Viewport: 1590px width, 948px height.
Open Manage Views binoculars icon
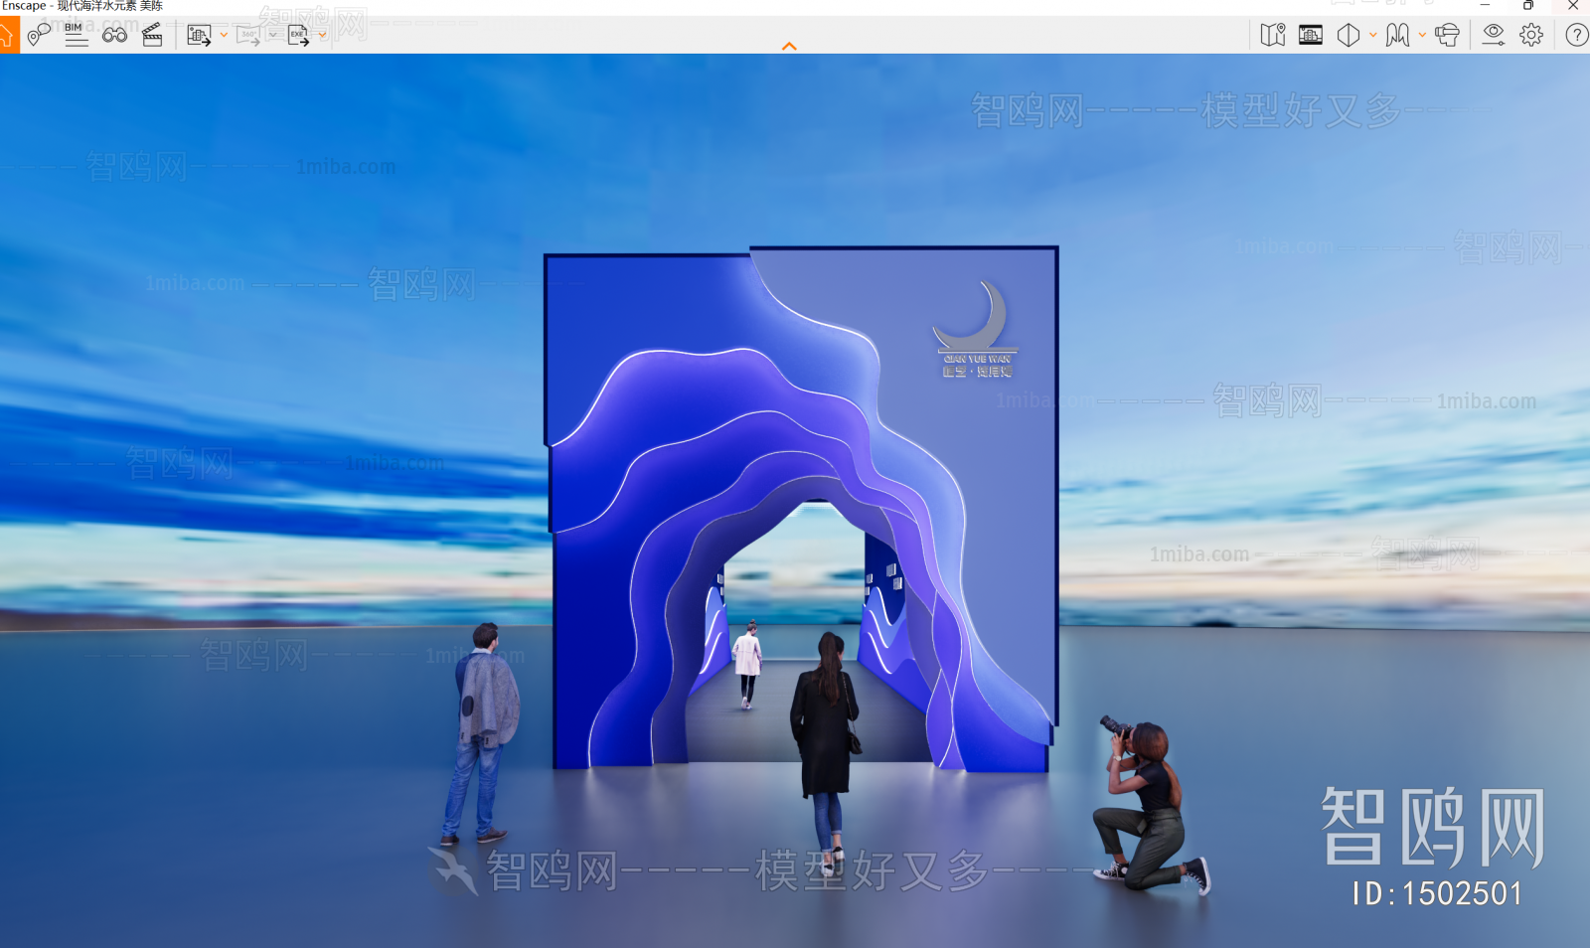click(114, 35)
